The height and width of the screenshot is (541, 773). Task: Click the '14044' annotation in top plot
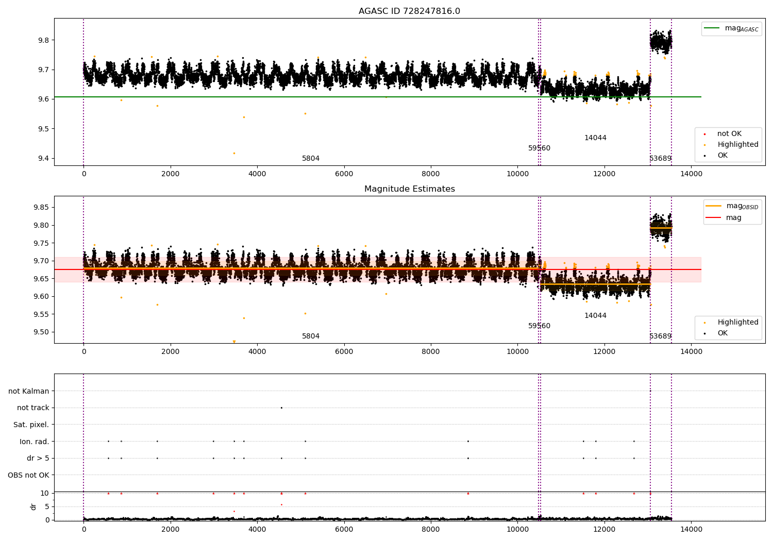pyautogui.click(x=595, y=138)
